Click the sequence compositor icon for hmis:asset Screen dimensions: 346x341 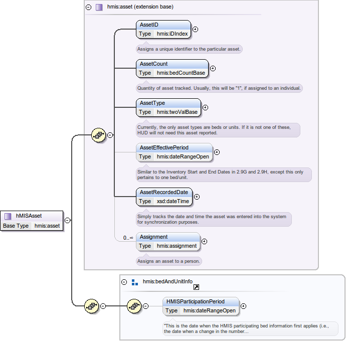(99, 135)
